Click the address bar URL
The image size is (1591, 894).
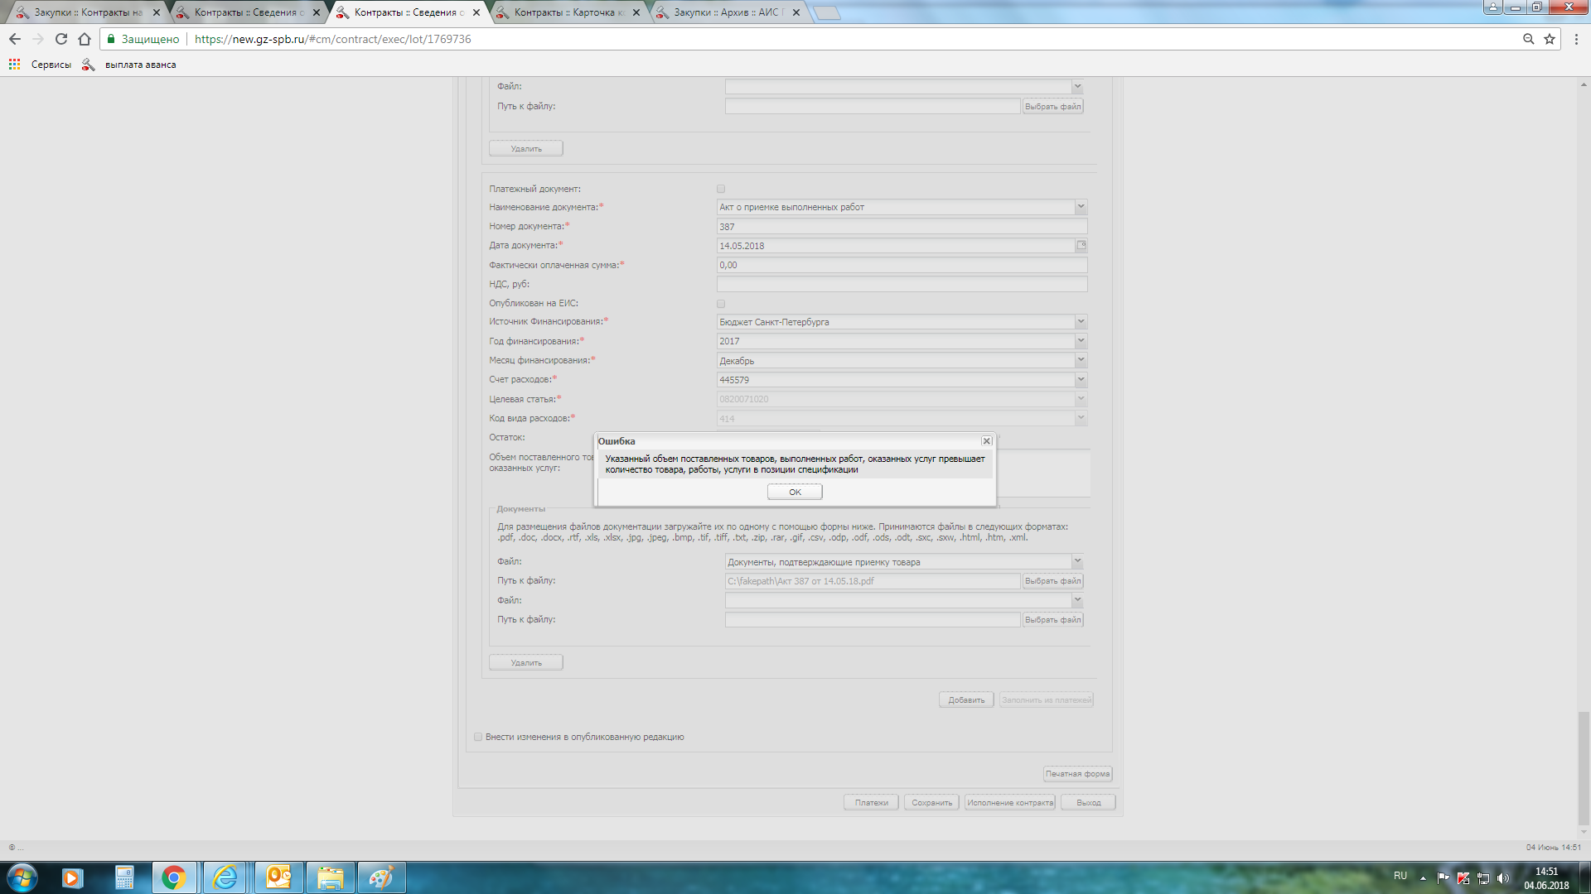(333, 39)
